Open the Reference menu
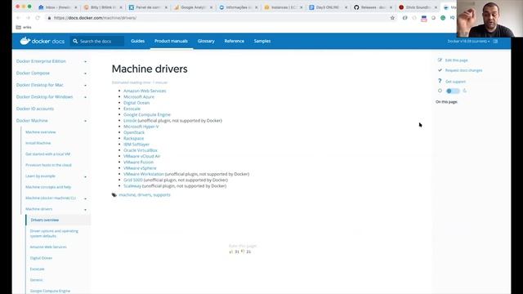 (235, 41)
